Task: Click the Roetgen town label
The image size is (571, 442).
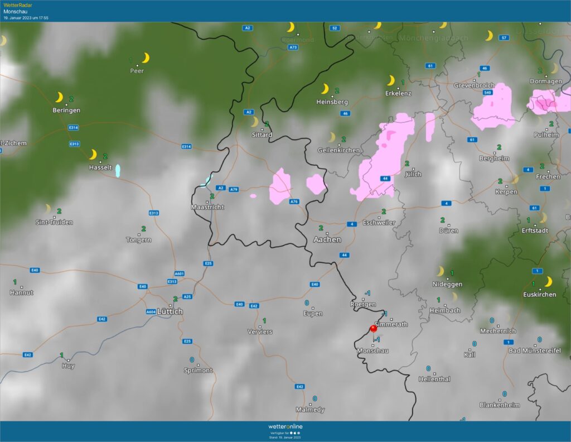Action: pyautogui.click(x=363, y=304)
